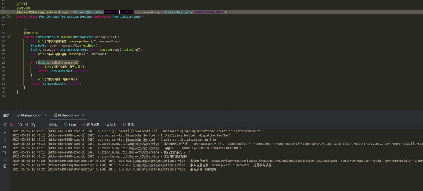The image size is (423, 191).
Task: Click line number 33 in the gutter
Action: 4,84
